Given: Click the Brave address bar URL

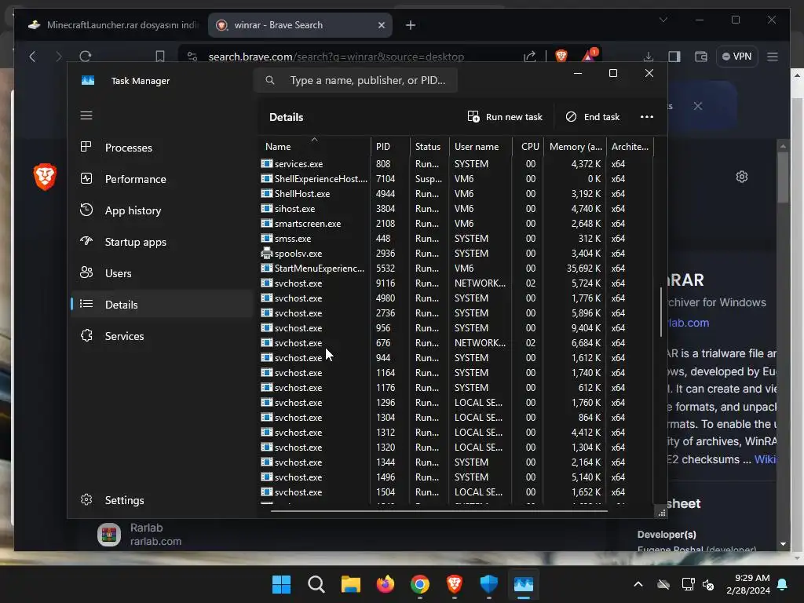Looking at the screenshot, I should click(336, 57).
